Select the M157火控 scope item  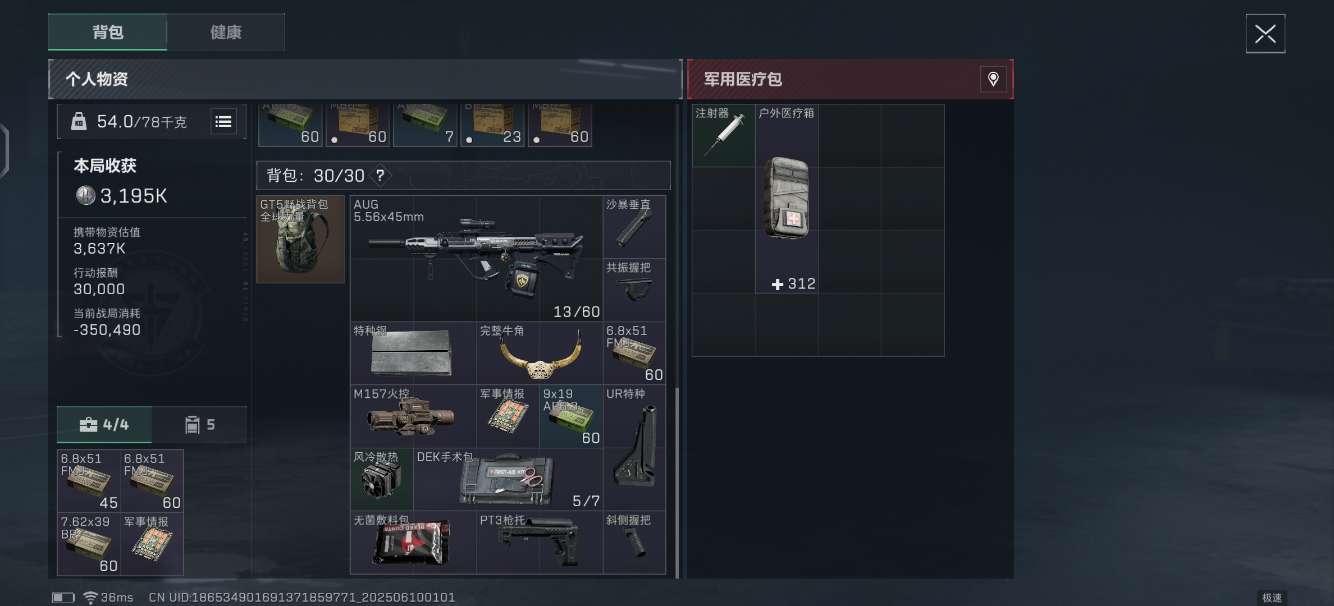[x=413, y=416]
